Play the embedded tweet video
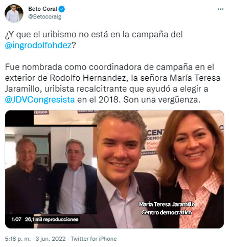Image resolution: width=230 pixels, height=247 pixels. (114, 169)
